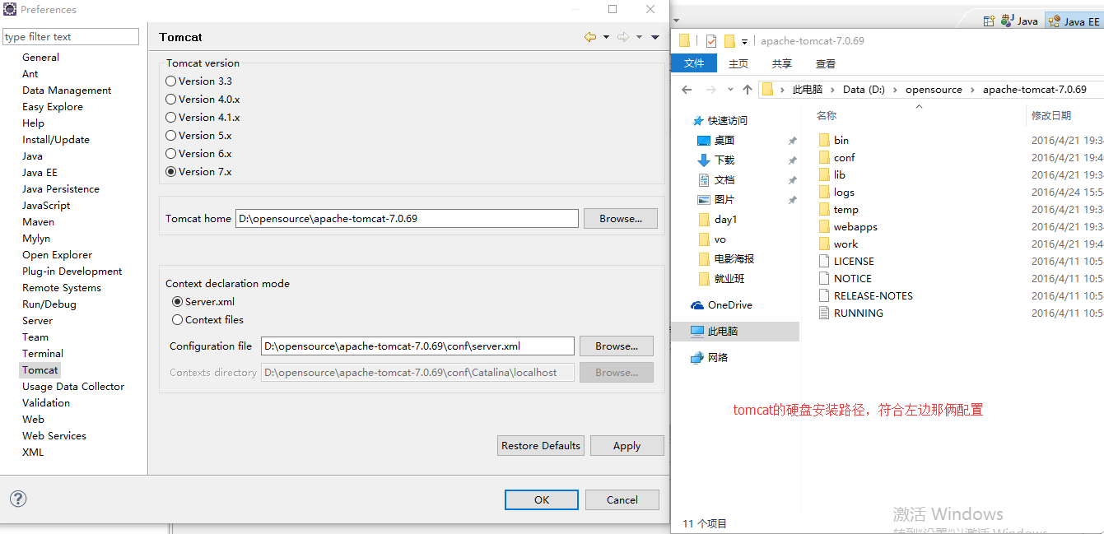
Task: Cancel the Preferences dialog
Action: click(622, 499)
